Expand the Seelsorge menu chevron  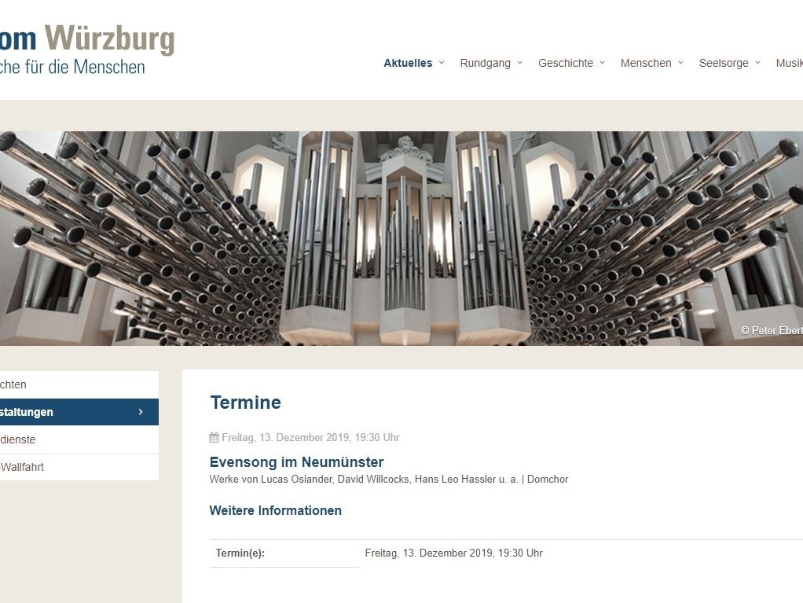tap(757, 63)
